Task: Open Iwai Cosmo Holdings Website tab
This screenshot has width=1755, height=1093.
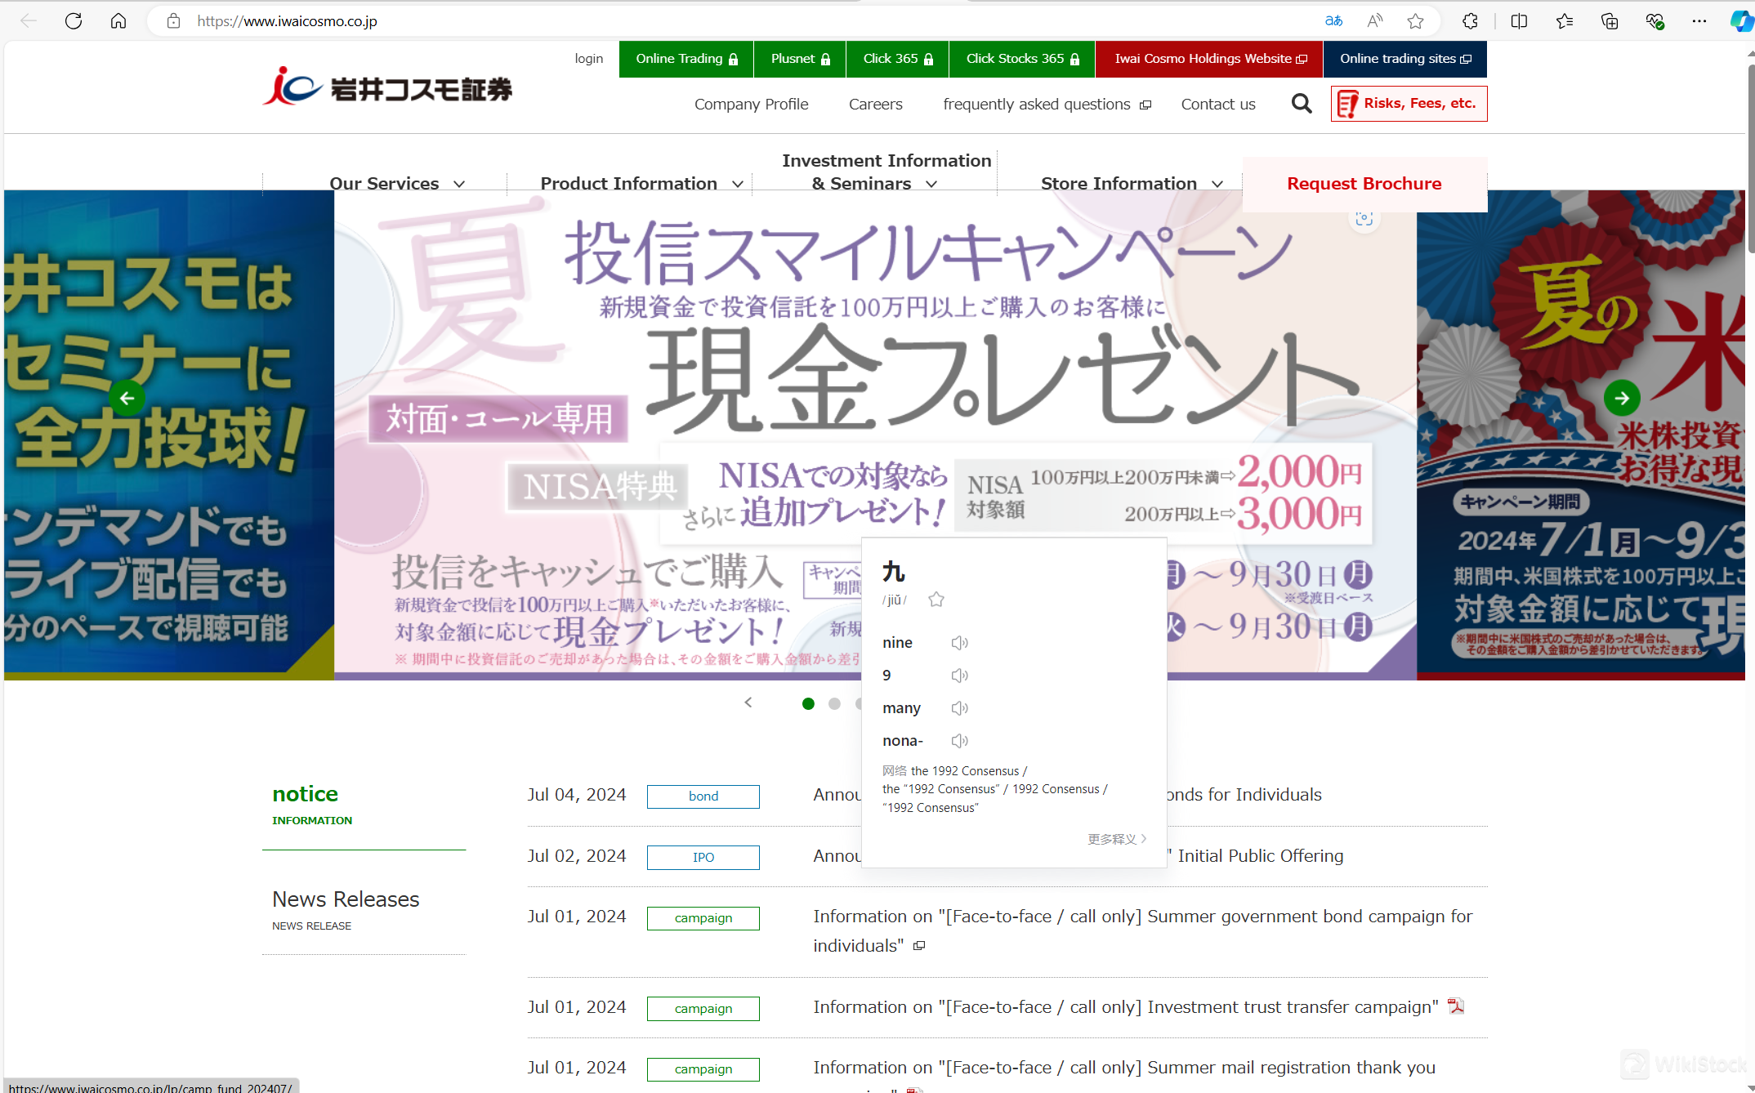Action: point(1210,59)
